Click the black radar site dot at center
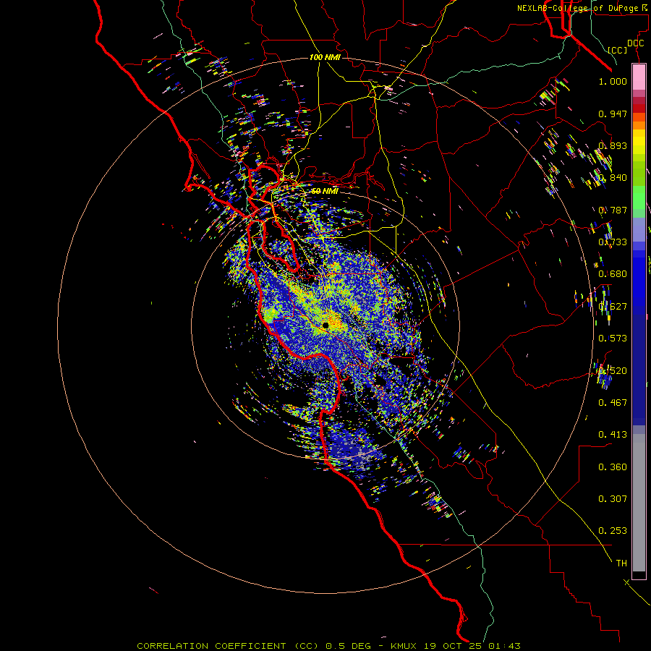The height and width of the screenshot is (651, 651). click(x=325, y=325)
